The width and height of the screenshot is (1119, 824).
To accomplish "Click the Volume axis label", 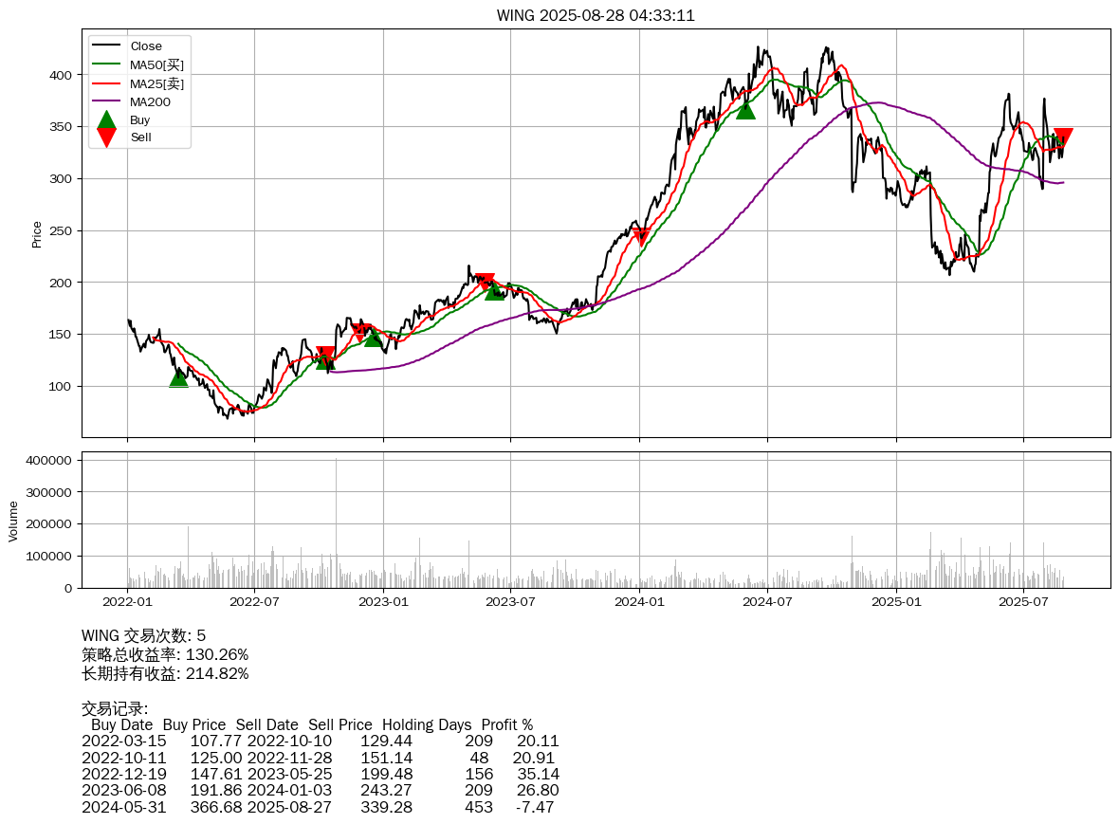I will [x=13, y=521].
